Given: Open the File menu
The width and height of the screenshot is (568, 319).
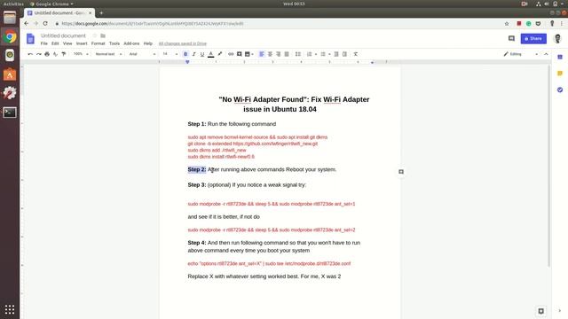Looking at the screenshot, I should click(x=44, y=43).
